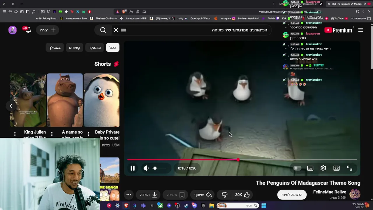Select the 'הכול' filter chip
This screenshot has height=210, width=373.
pyautogui.click(x=113, y=48)
